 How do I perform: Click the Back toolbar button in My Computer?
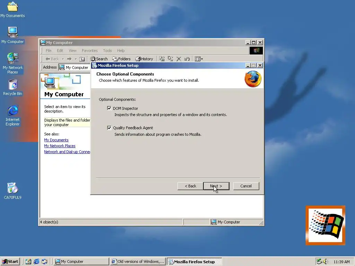52,59
